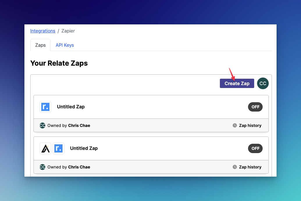Turn on the second Untitled Zap toggle
This screenshot has height=201, width=301.
point(255,148)
